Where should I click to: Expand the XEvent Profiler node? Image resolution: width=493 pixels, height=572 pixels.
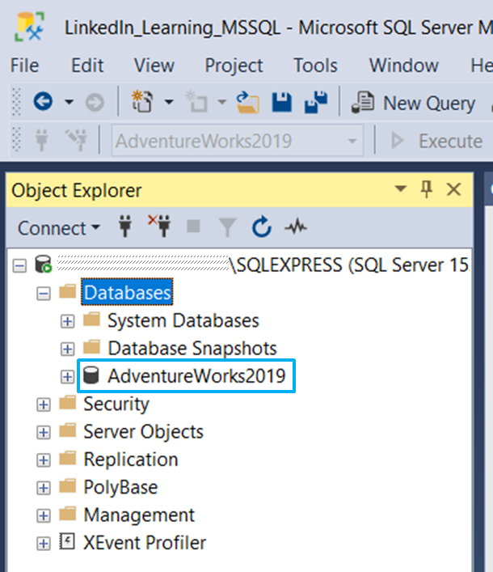[44, 544]
